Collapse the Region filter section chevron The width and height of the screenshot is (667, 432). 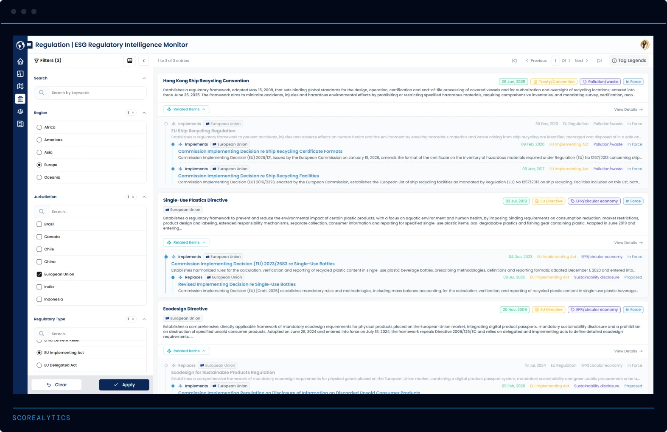pyautogui.click(x=144, y=113)
